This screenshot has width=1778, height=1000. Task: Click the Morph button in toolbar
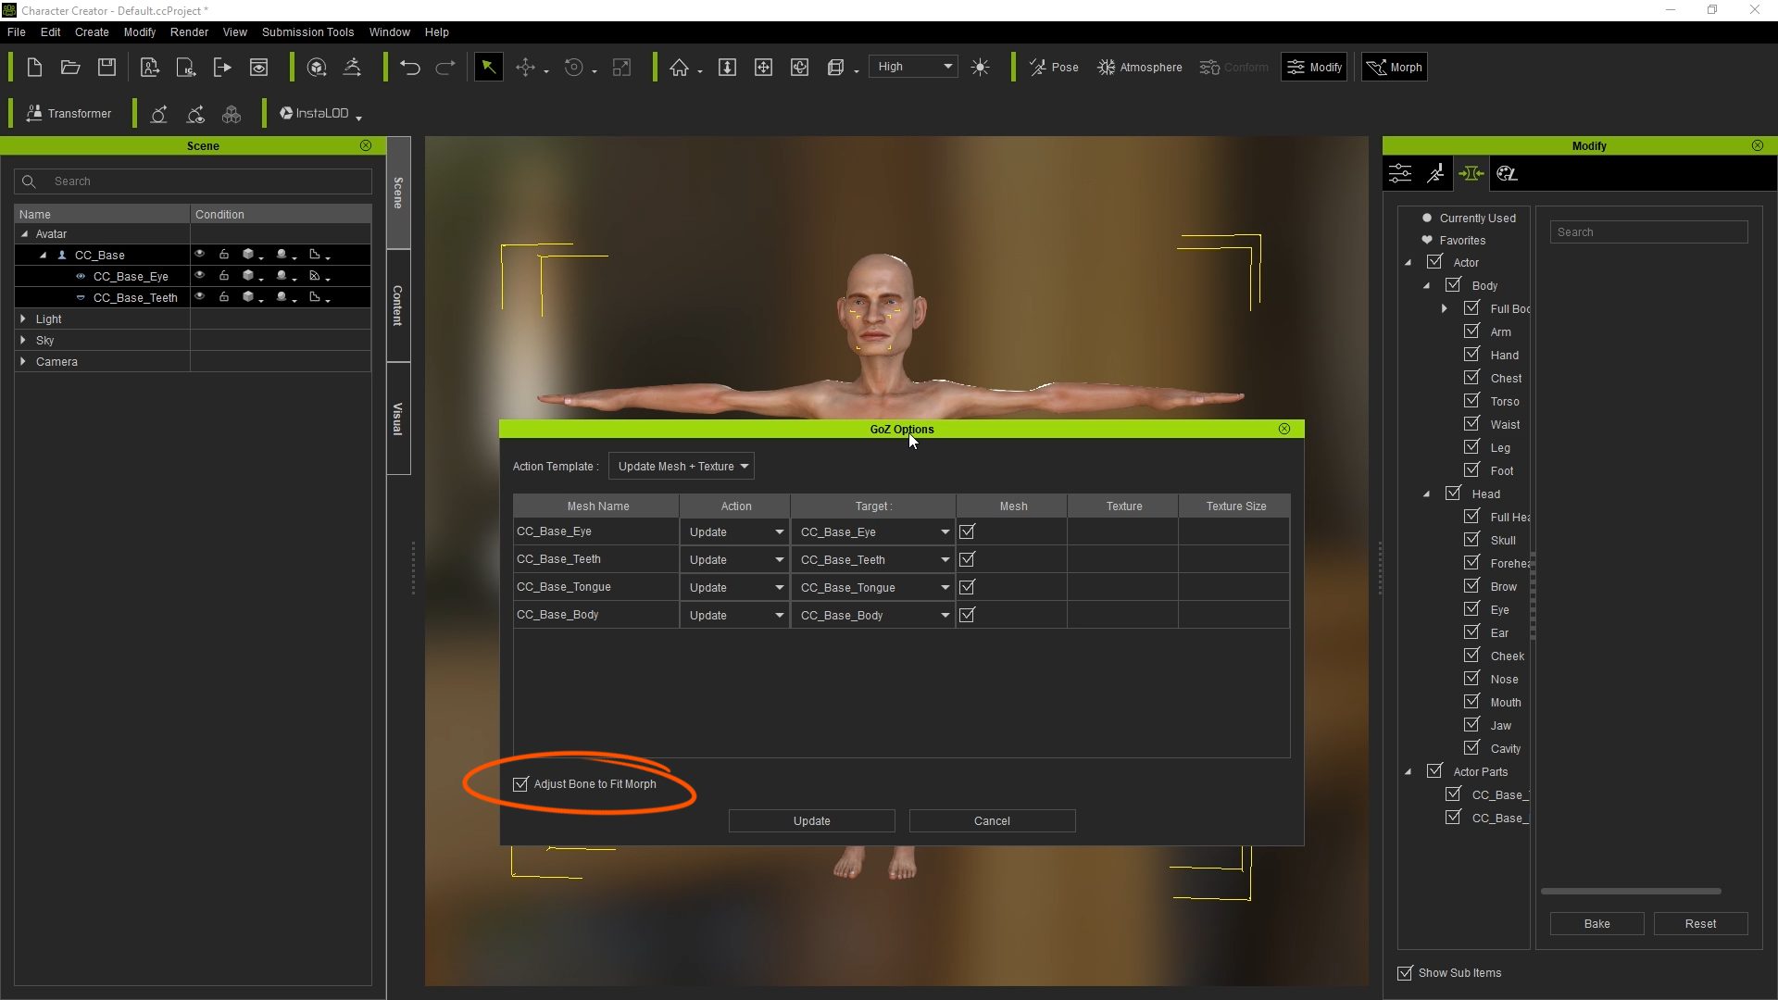pos(1395,68)
